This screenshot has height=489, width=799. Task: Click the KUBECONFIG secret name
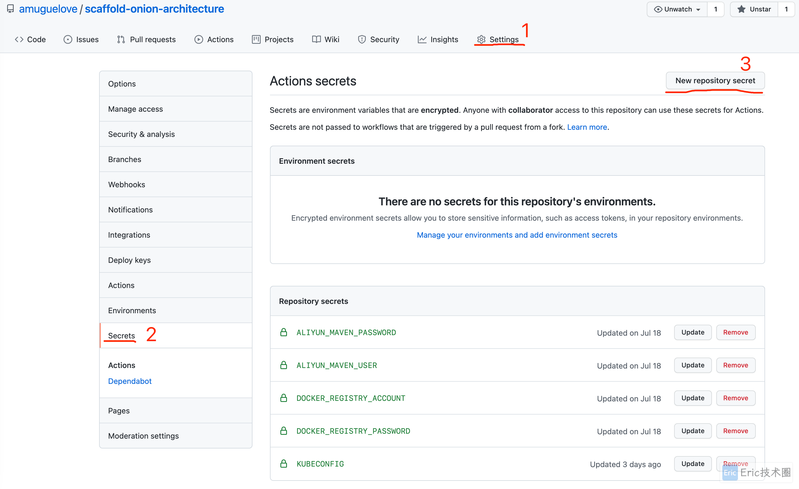[320, 464]
